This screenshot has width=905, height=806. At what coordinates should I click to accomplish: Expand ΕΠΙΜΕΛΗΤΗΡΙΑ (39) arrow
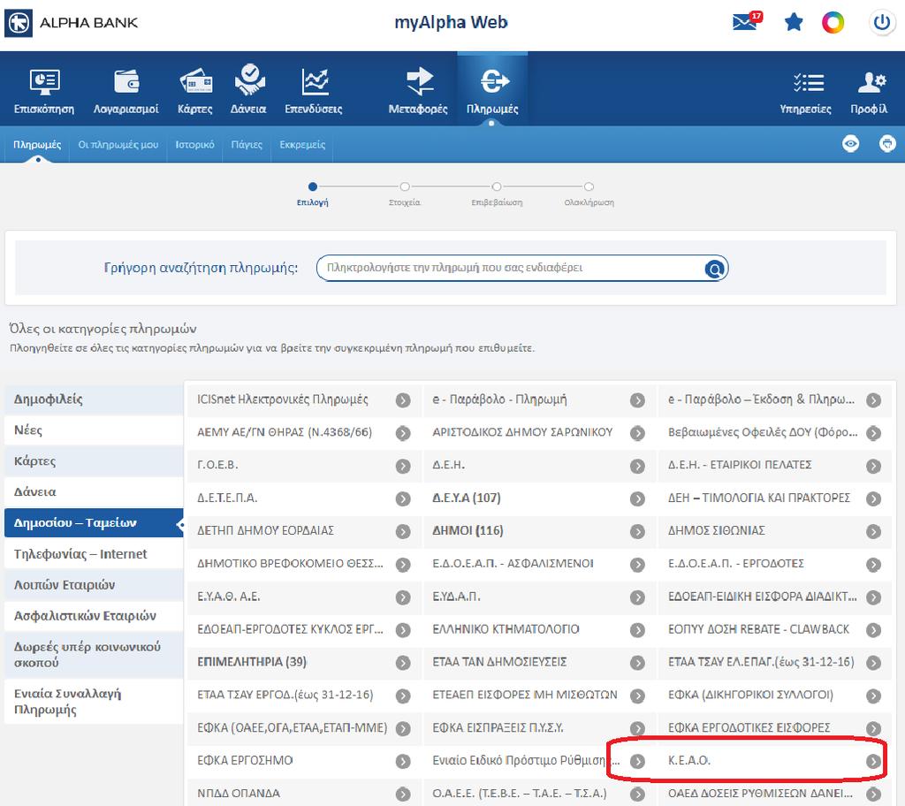click(403, 663)
